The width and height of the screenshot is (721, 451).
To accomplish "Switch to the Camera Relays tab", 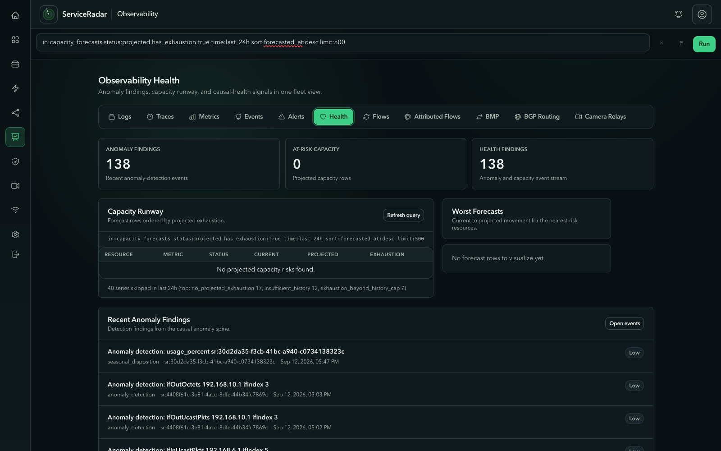I will coord(601,117).
